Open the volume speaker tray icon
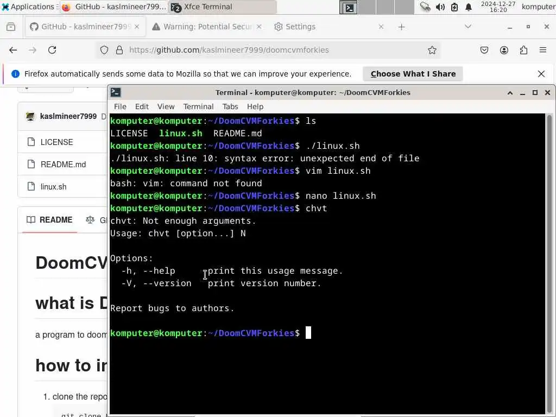Screen dimensions: 556x417 coord(440,7)
